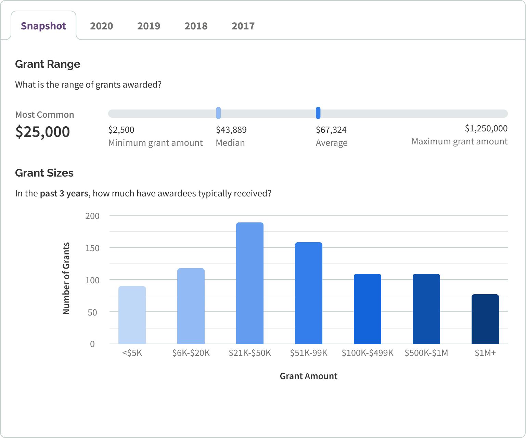Click the Minimum grant amount label
Image resolution: width=526 pixels, height=438 pixels.
tap(155, 143)
